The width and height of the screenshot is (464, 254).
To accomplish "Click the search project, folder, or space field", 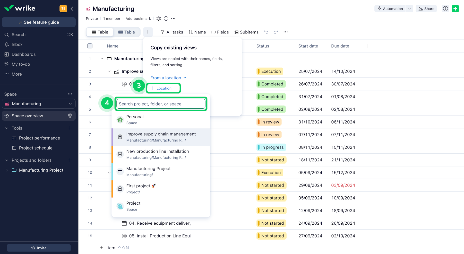I will (x=161, y=104).
